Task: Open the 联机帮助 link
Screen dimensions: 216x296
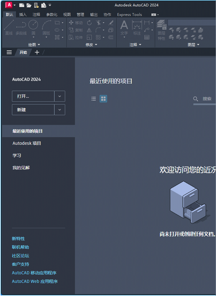Action: [20, 247]
